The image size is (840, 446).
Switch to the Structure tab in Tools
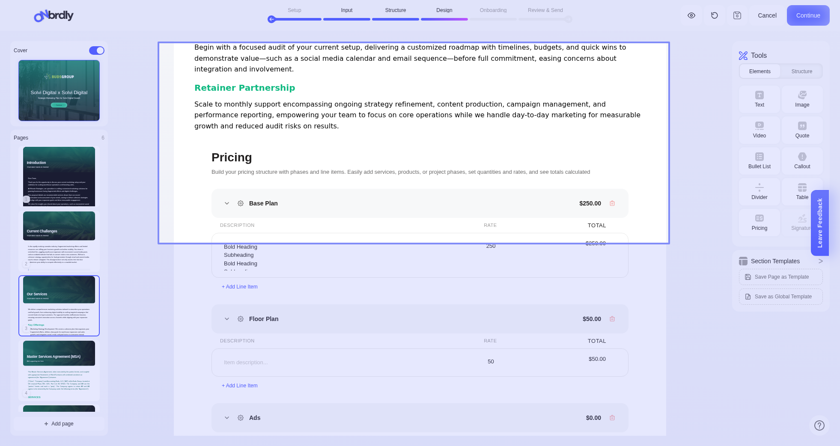(x=801, y=71)
